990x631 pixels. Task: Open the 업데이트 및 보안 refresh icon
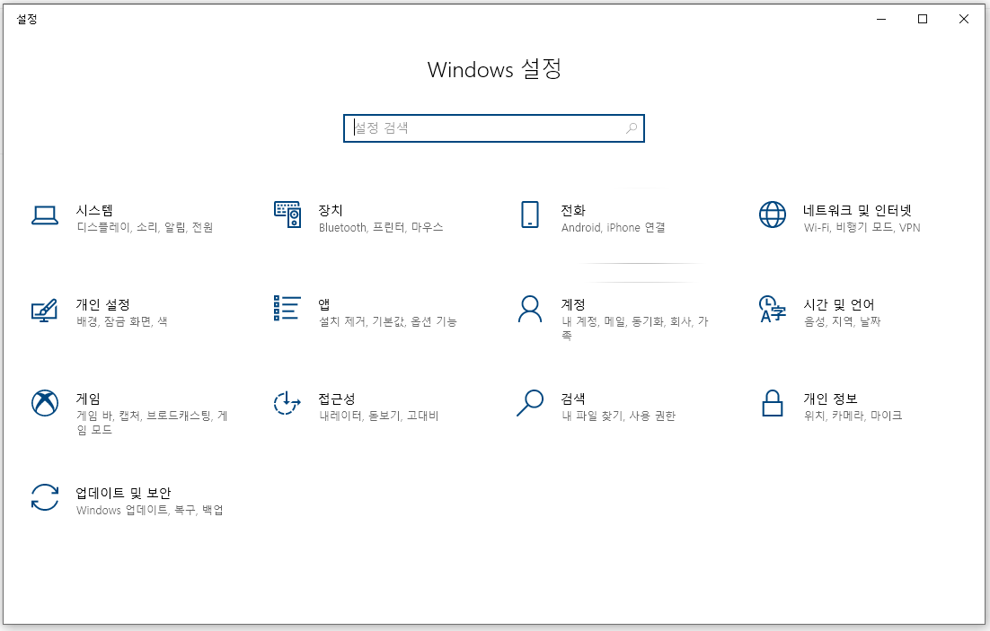(45, 497)
